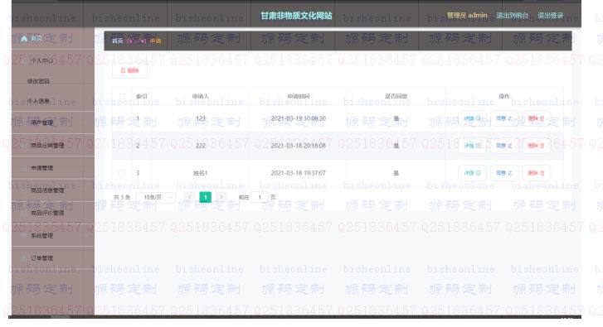The height and width of the screenshot is (327, 603).
Task: Open the 10条/页 page size dropdown
Action: (x=156, y=197)
